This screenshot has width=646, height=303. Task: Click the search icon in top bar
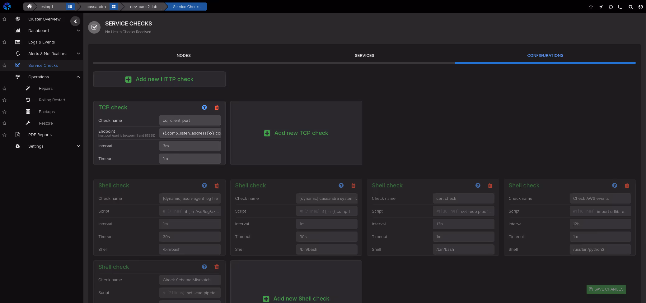coord(630,7)
